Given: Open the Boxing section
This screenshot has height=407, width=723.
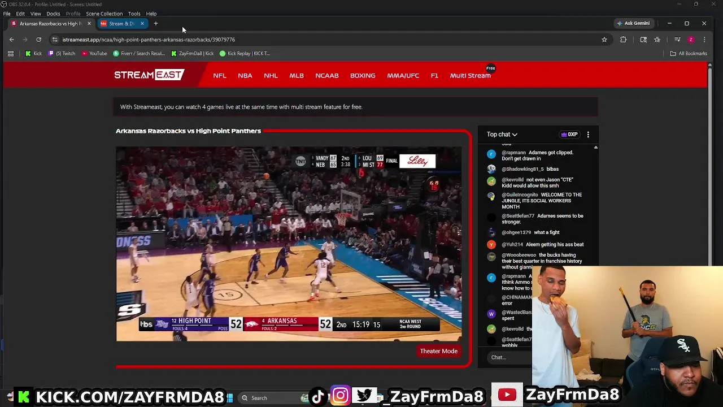Looking at the screenshot, I should coord(363,76).
